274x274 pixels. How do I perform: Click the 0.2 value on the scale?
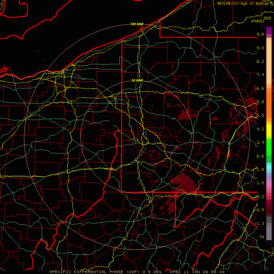point(260,197)
